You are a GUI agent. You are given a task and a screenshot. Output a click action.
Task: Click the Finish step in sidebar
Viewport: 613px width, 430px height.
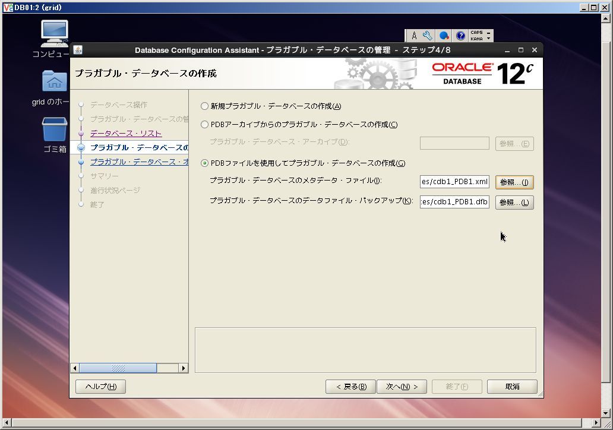coord(97,204)
